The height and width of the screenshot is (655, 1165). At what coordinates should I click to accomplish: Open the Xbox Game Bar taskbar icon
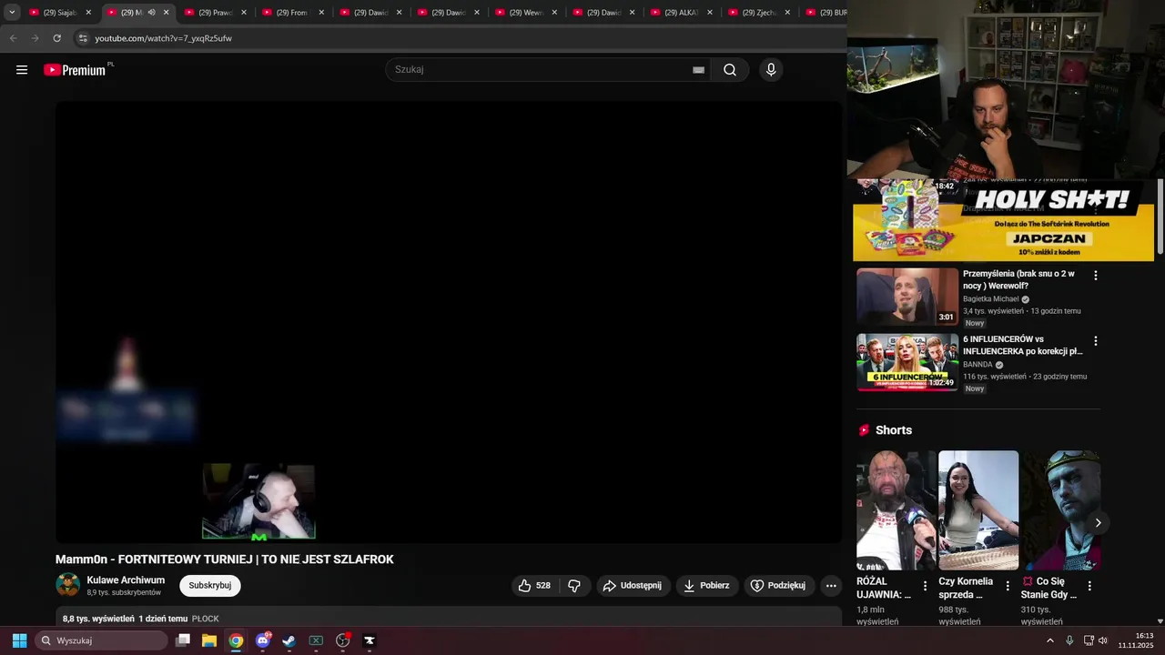point(316,640)
